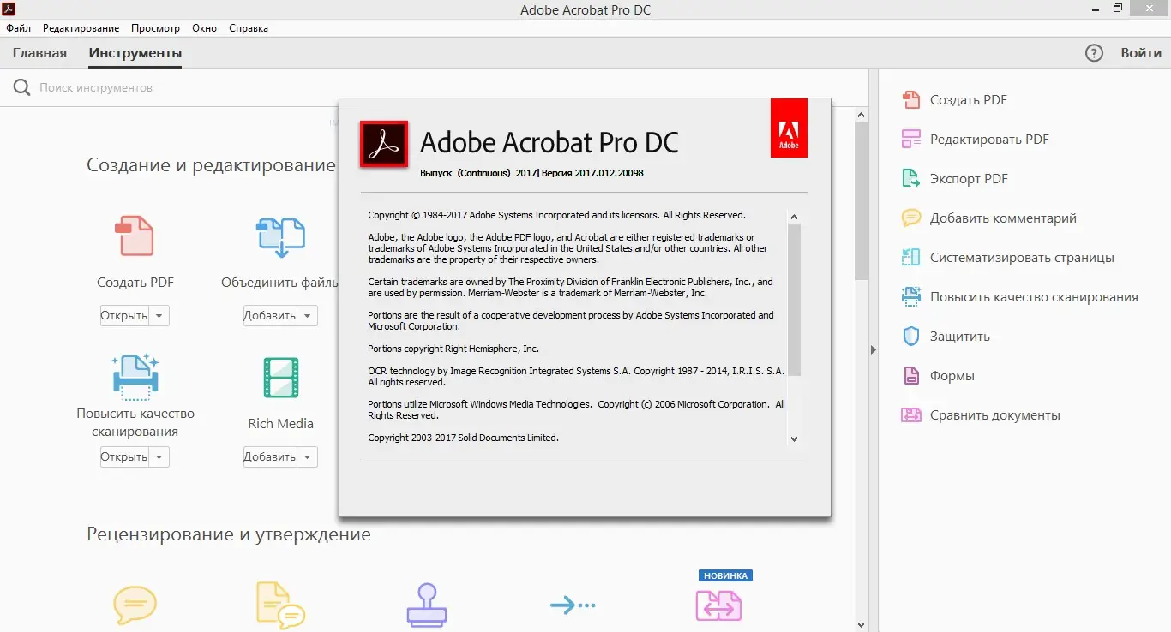Click the Сравнить документы icon in right sidebar

coord(910,415)
